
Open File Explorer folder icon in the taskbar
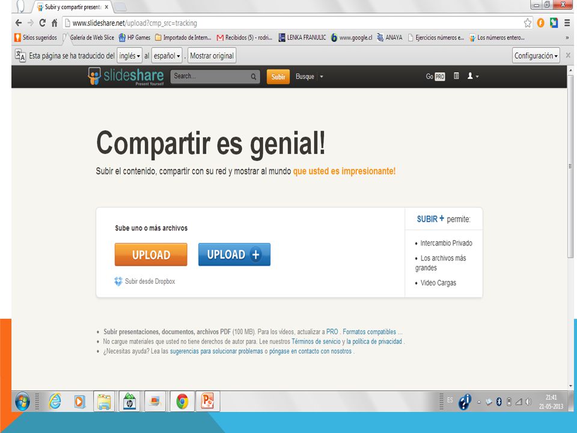[104, 401]
